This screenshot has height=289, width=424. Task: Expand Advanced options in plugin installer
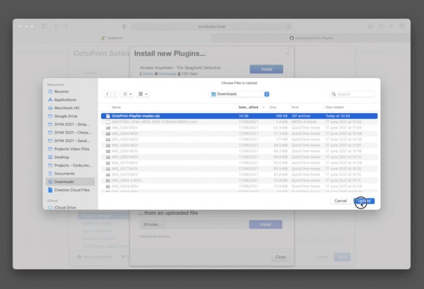tap(154, 236)
